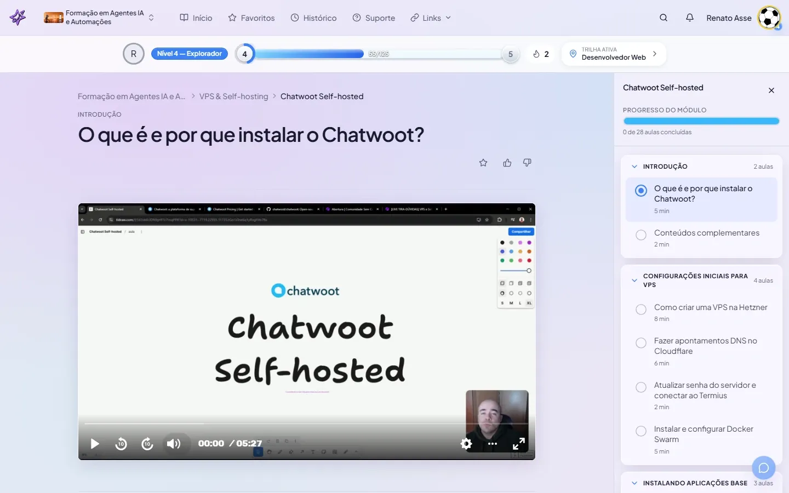Image resolution: width=789 pixels, height=493 pixels.
Task: Collapse Configurações Iniciais para VPS section
Action: pyautogui.click(x=634, y=280)
